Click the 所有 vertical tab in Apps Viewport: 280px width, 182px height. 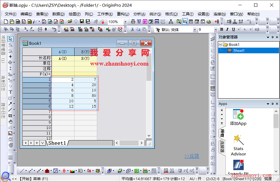(222, 133)
